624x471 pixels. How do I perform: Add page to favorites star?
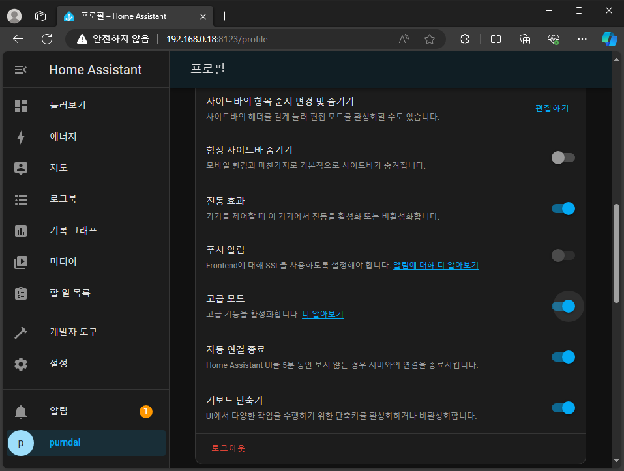click(430, 39)
